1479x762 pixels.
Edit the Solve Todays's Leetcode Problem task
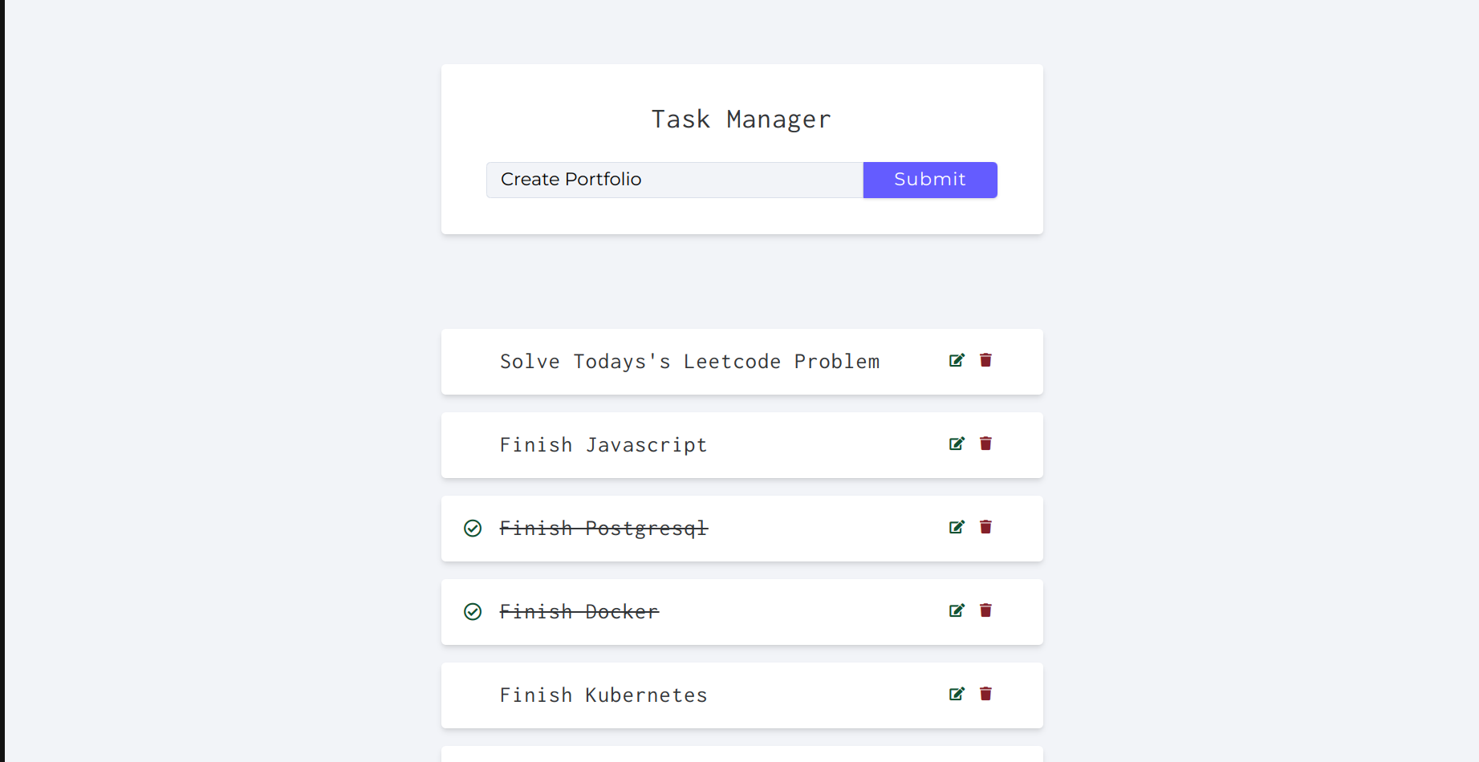click(957, 360)
